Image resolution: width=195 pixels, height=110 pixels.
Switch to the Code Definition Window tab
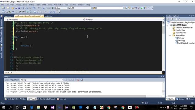point(15,99)
